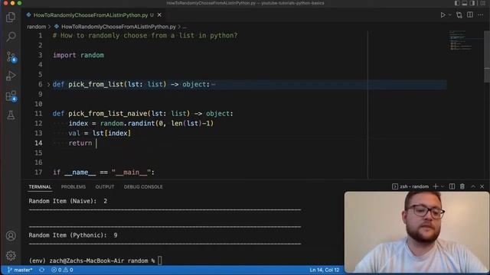Image resolution: width=490 pixels, height=275 pixels.
Task: Click the 'import random' code line
Action: 78,55
